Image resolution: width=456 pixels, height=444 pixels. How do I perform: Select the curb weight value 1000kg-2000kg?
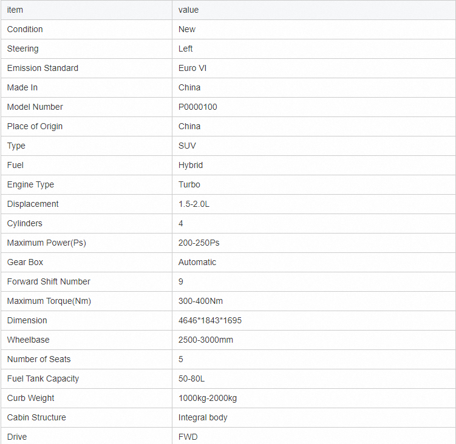[x=208, y=398]
